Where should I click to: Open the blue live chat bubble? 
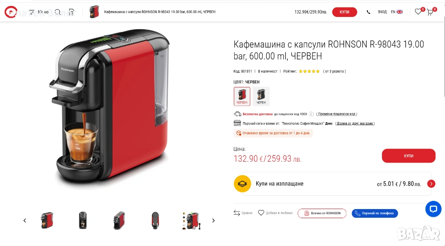(x=433, y=209)
